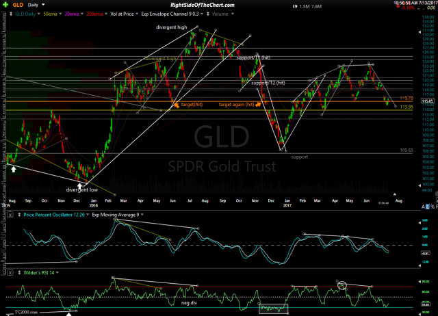Click the Jan 2017 date axis label
Viewport: 438px width, 316px height.
click(x=287, y=203)
